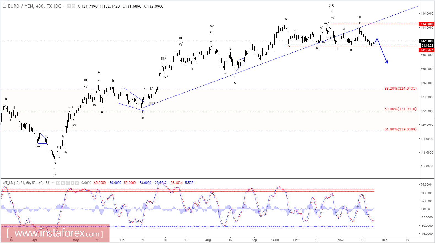This screenshot has width=435, height=243.
Task: Click the 114.0000 price axis tick
Action: coord(427,166)
